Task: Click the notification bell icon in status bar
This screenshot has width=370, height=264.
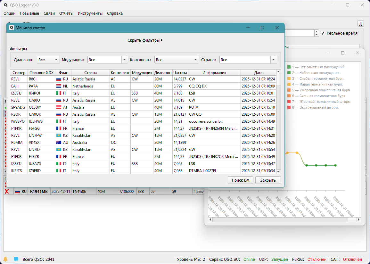Action: [5, 259]
